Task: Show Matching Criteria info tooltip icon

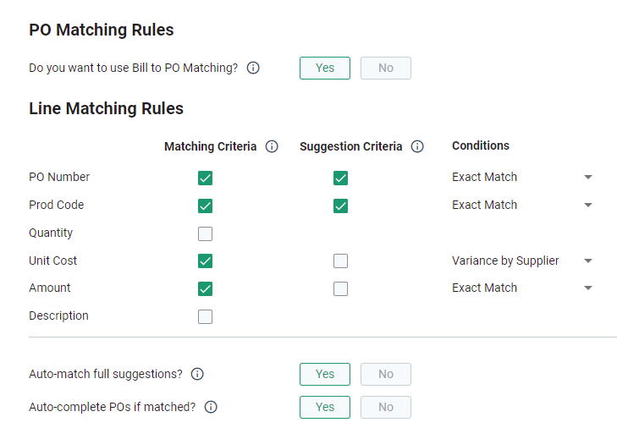Action: coord(272,146)
